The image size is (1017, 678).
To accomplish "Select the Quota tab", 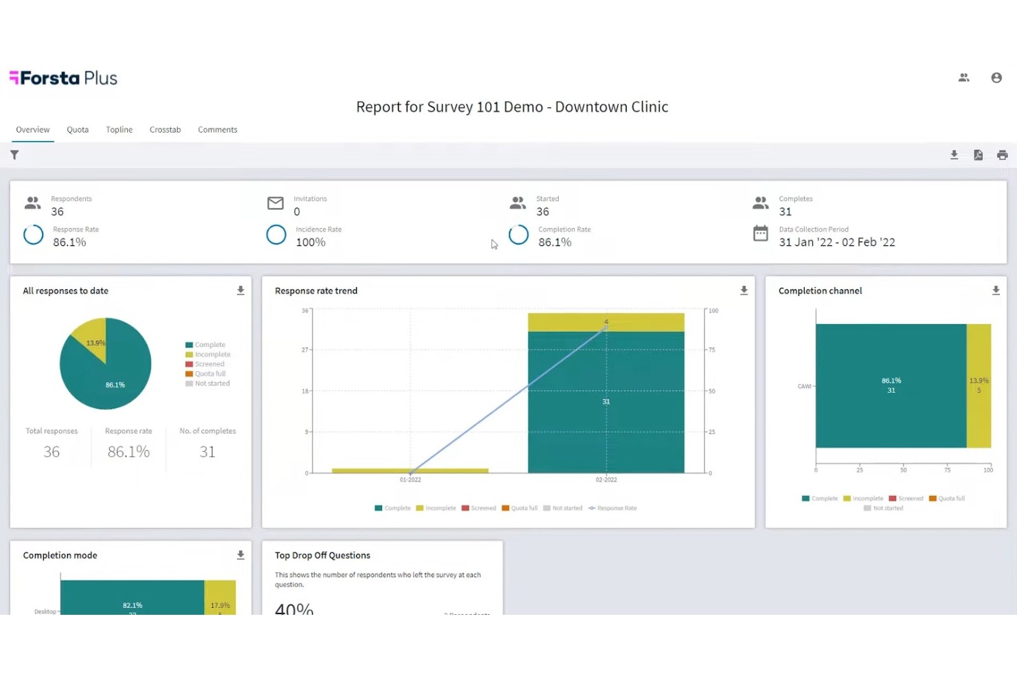I will click(x=78, y=129).
